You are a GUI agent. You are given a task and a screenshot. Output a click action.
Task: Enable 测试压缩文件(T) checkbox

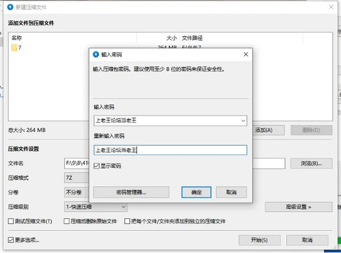point(11,221)
